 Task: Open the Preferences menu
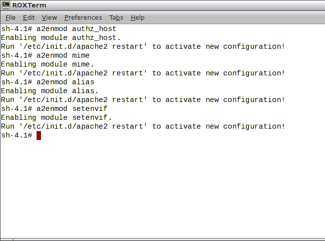coord(83,18)
